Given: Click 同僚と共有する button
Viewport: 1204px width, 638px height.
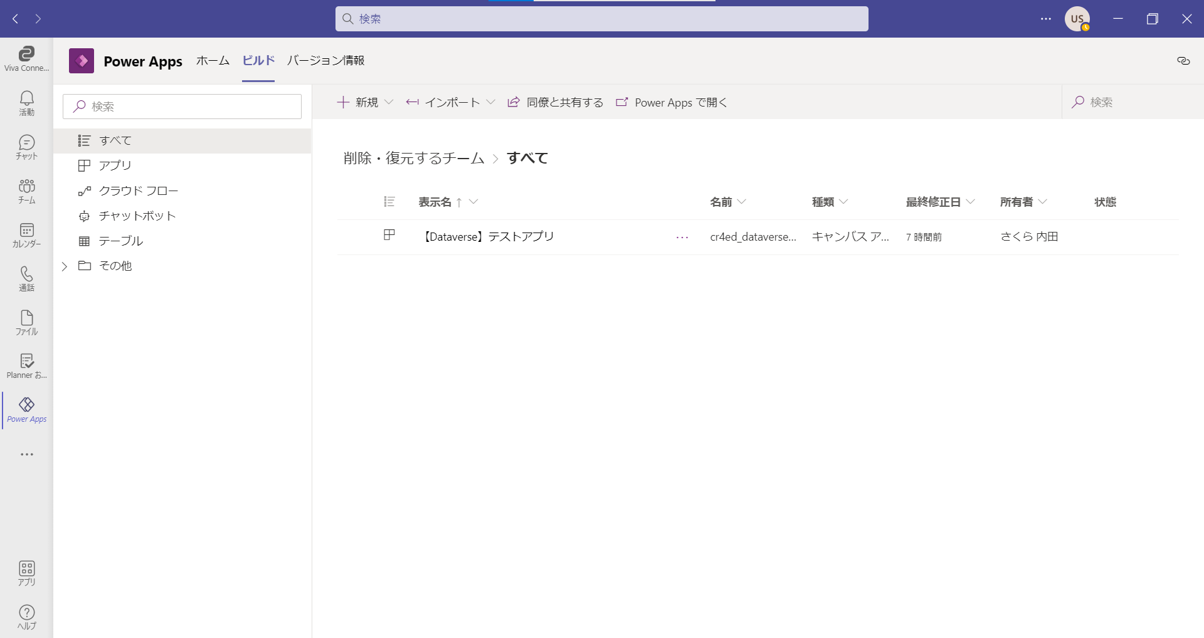Looking at the screenshot, I should [556, 102].
